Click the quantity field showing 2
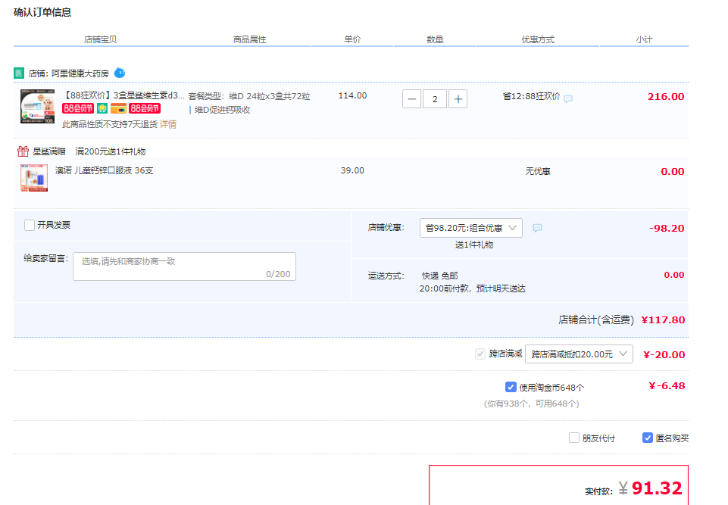728x505 pixels. 435,99
